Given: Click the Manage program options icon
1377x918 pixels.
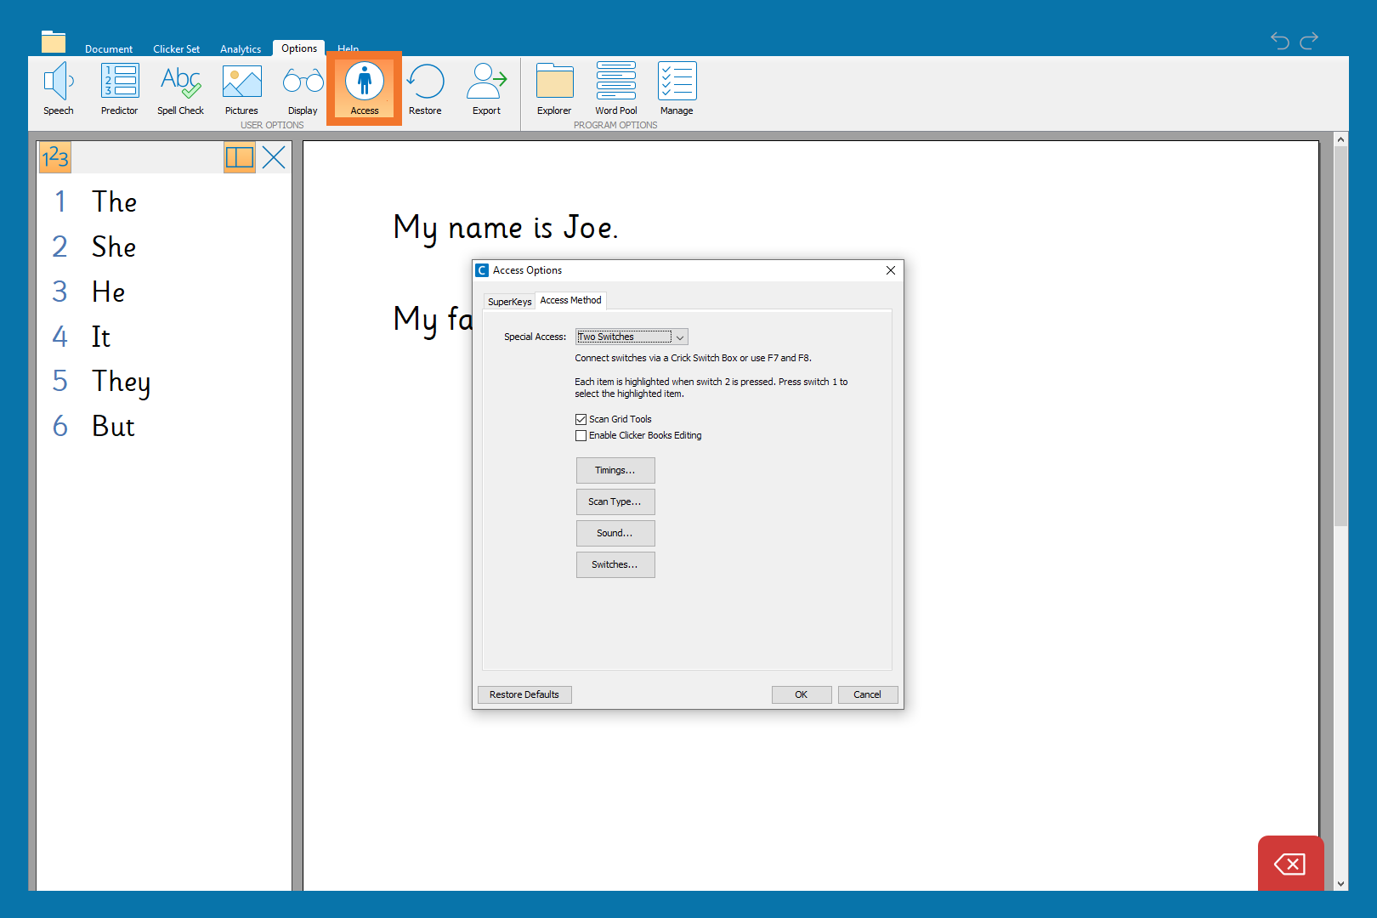Looking at the screenshot, I should click(677, 88).
